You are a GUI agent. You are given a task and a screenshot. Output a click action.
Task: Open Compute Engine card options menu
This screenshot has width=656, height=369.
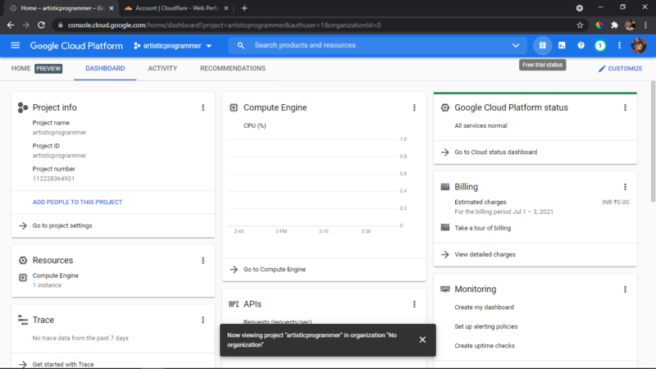(414, 107)
